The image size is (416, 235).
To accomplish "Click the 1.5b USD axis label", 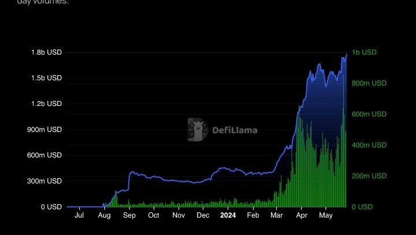I will click(x=46, y=78).
